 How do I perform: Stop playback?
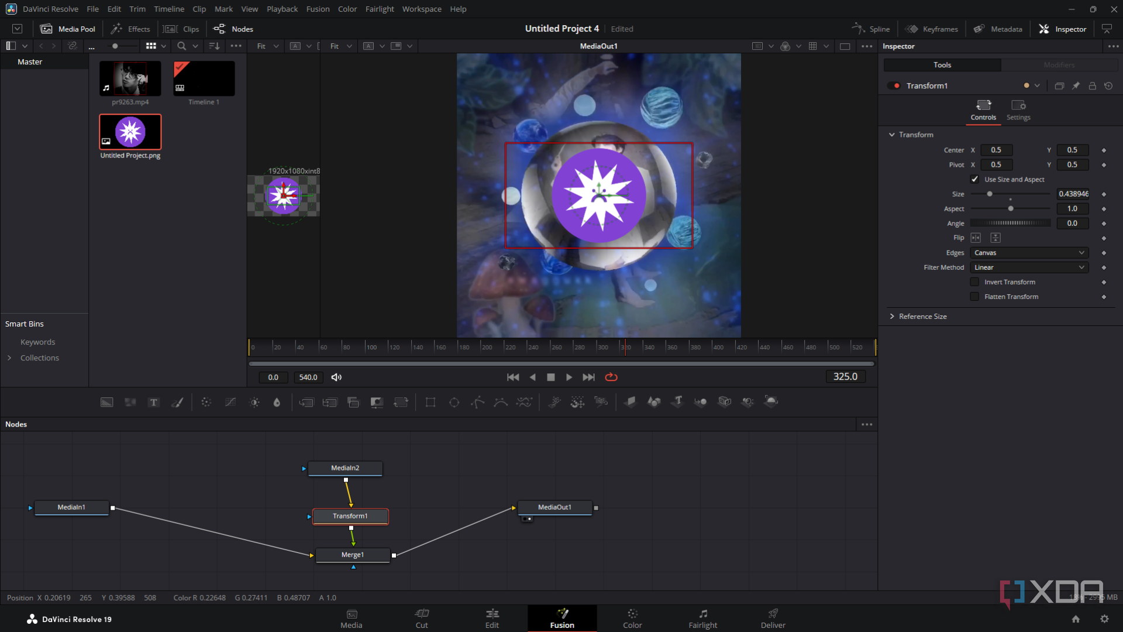(x=550, y=377)
